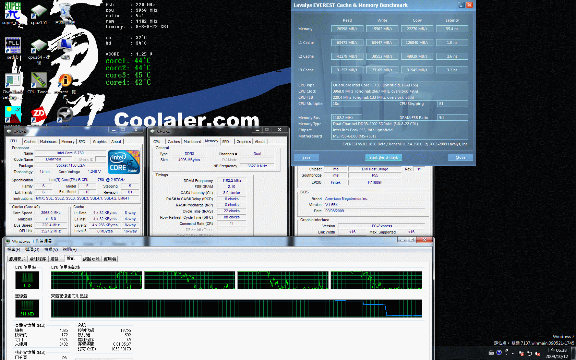Viewport: 576px width, 360px height.
Task: Click the left CPU-Z window title bar icon
Action: 9,131
